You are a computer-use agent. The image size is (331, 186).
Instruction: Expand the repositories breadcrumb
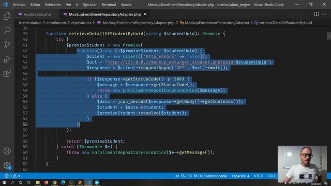[81, 23]
